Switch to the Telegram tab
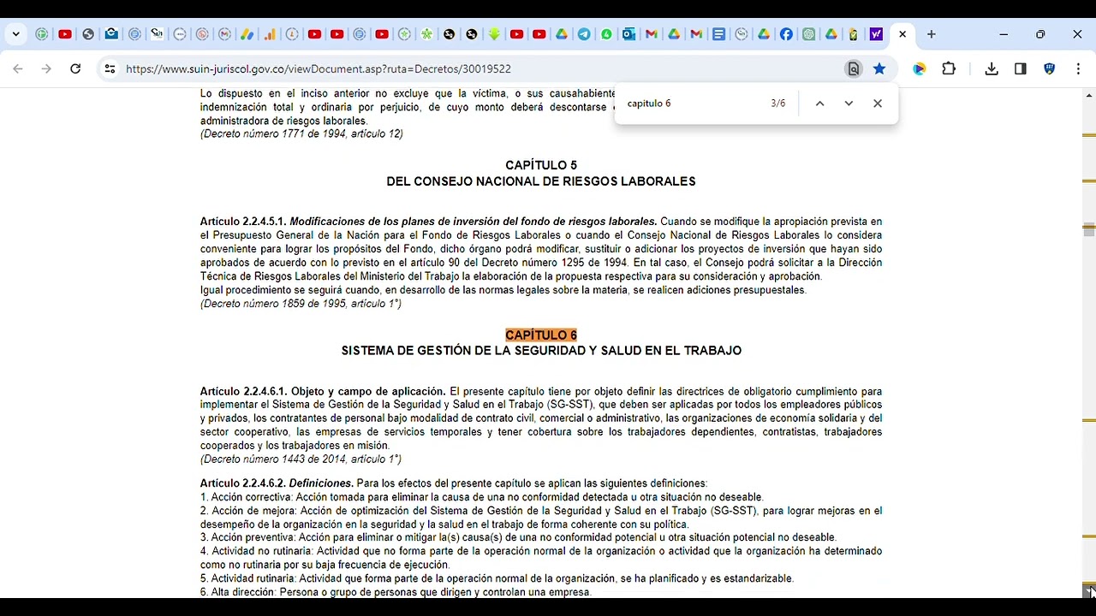This screenshot has width=1096, height=616. click(584, 34)
